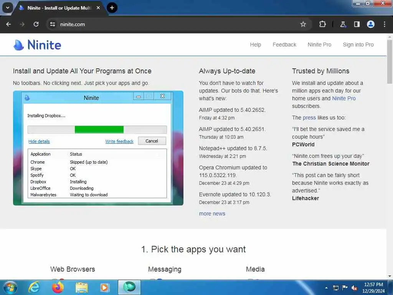Click the Ninite logo in page header
The height and width of the screenshot is (295, 393).
pyautogui.click(x=37, y=45)
